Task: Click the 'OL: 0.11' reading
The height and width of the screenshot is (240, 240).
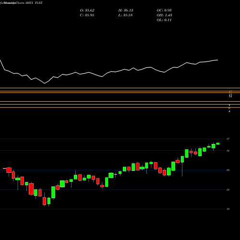Action: (164, 20)
